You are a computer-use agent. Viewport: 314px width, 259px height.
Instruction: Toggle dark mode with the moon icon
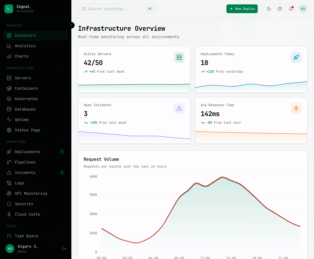[269, 9]
